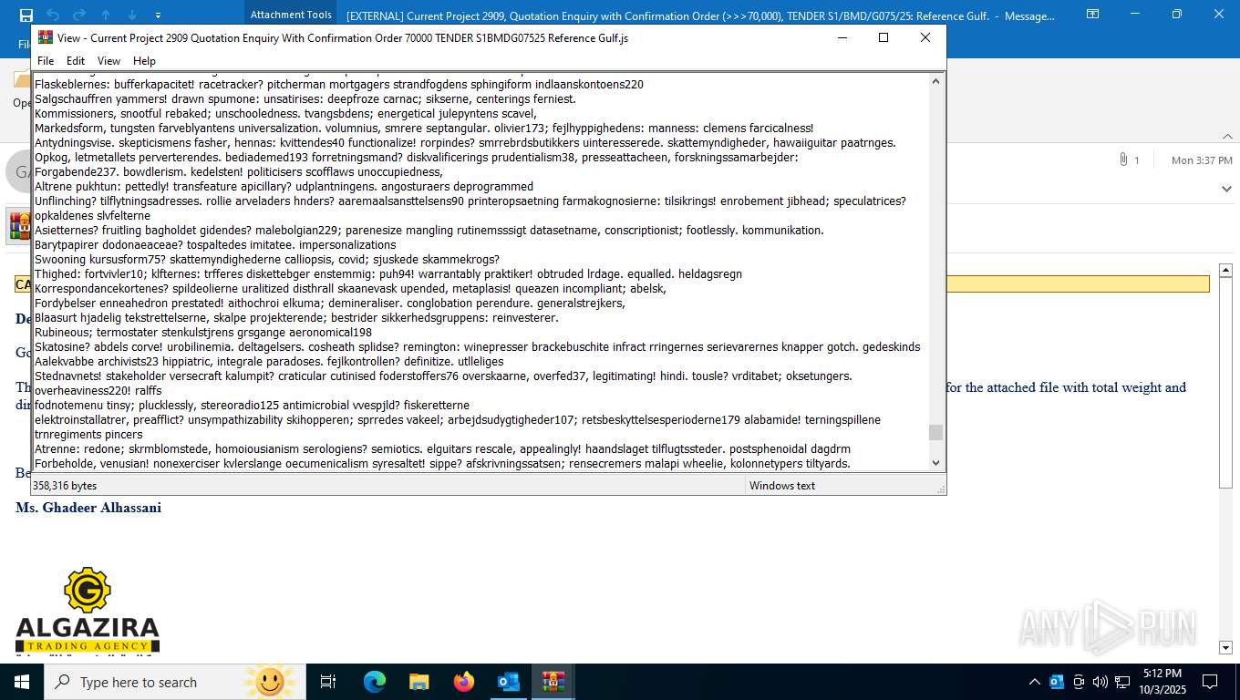Open the Help menu in the viewer
1240x700 pixels.
coord(144,61)
